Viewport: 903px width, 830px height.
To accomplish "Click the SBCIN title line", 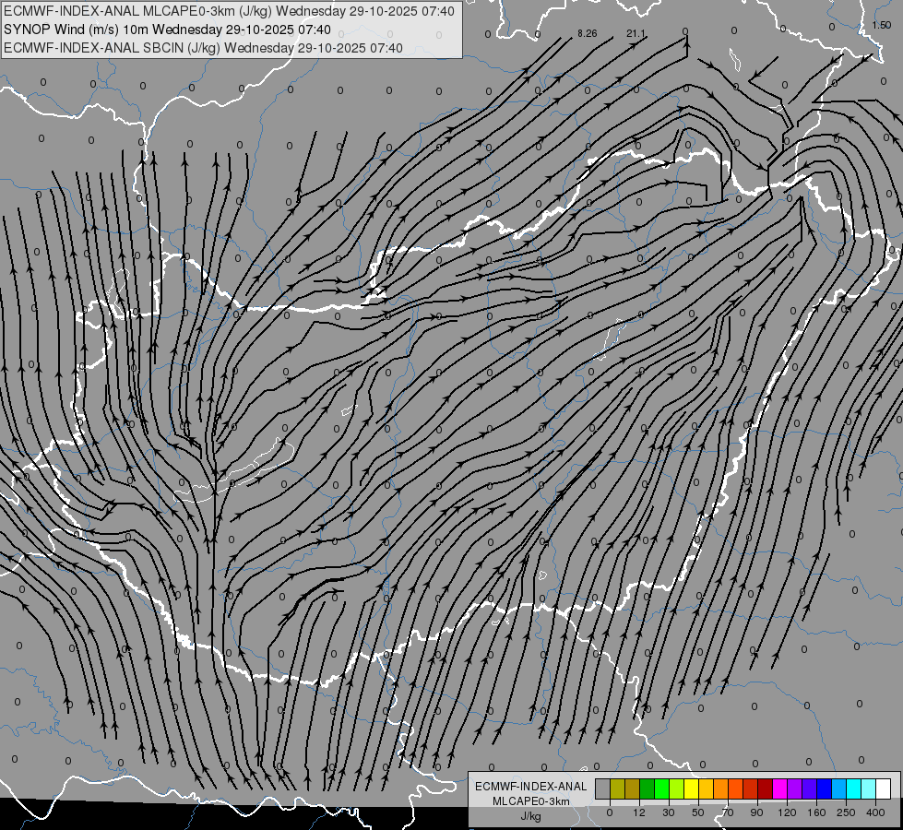I will tap(203, 48).
